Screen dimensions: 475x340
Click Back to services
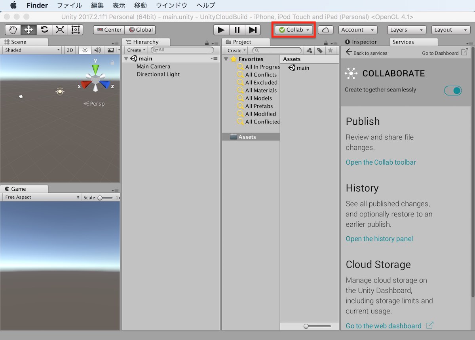[366, 53]
